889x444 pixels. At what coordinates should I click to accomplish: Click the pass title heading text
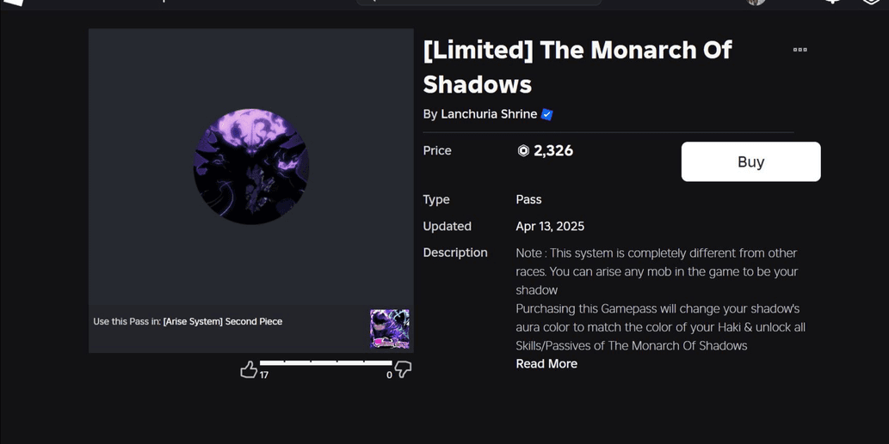577,67
